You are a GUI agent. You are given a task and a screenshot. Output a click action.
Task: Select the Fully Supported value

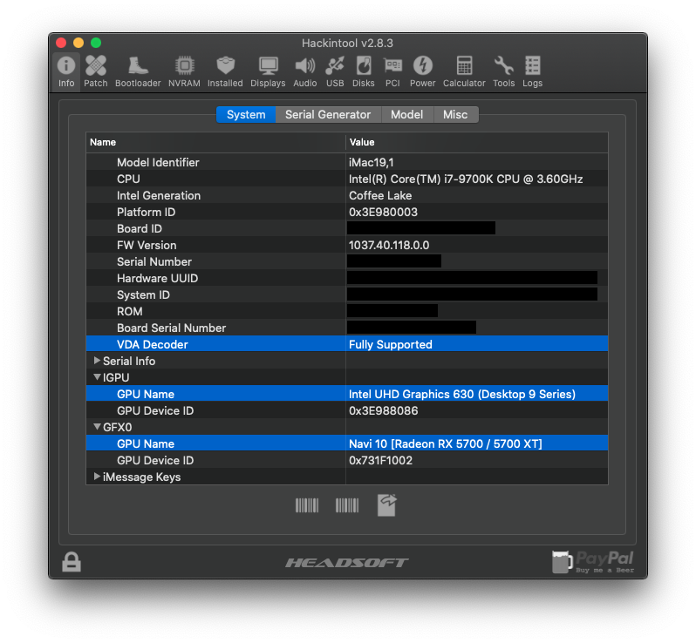point(390,344)
